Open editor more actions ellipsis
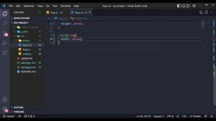Image resolution: width=216 pixels, height=121 pixels. tap(212, 12)
